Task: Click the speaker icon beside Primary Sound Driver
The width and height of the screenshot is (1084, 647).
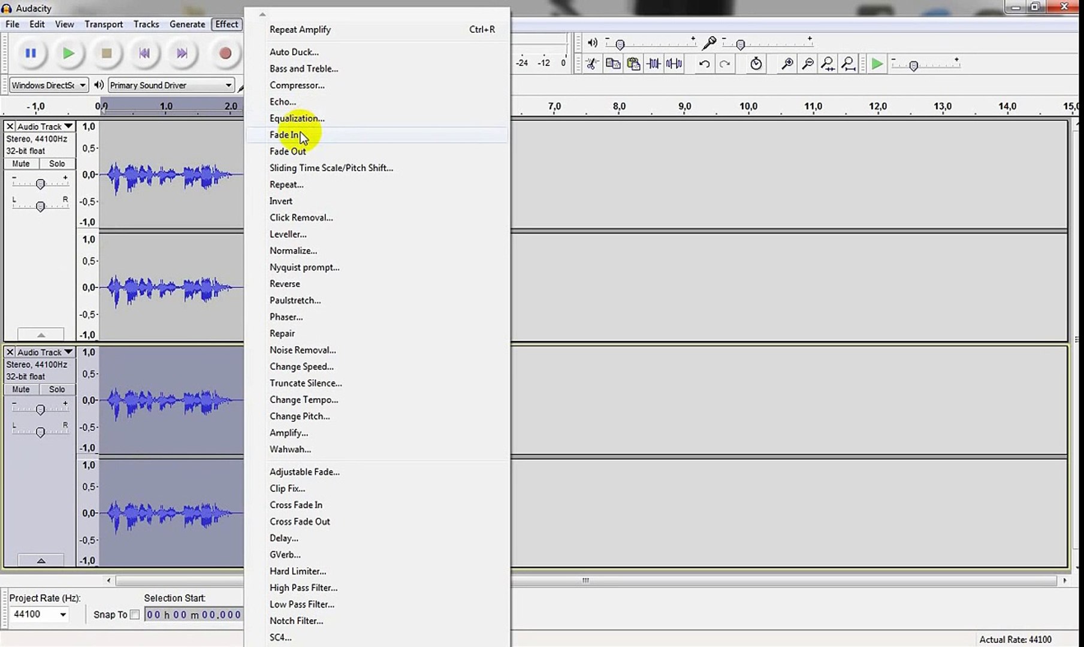Action: coord(99,85)
